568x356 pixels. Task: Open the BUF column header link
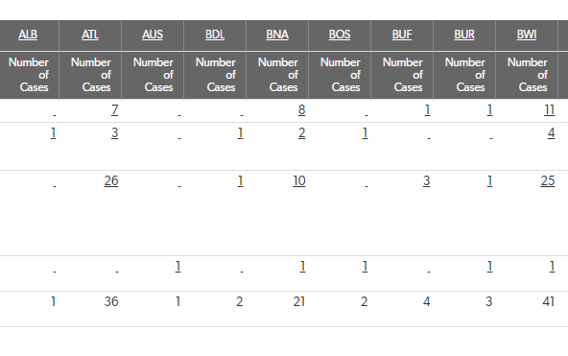(402, 35)
